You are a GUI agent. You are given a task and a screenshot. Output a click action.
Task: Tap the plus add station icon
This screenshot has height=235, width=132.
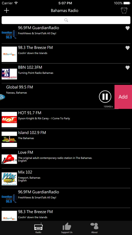pos(7,10)
